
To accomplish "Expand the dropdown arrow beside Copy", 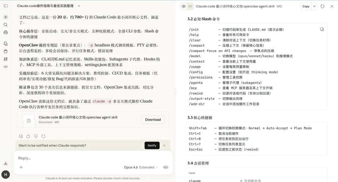I will point(314,6).
